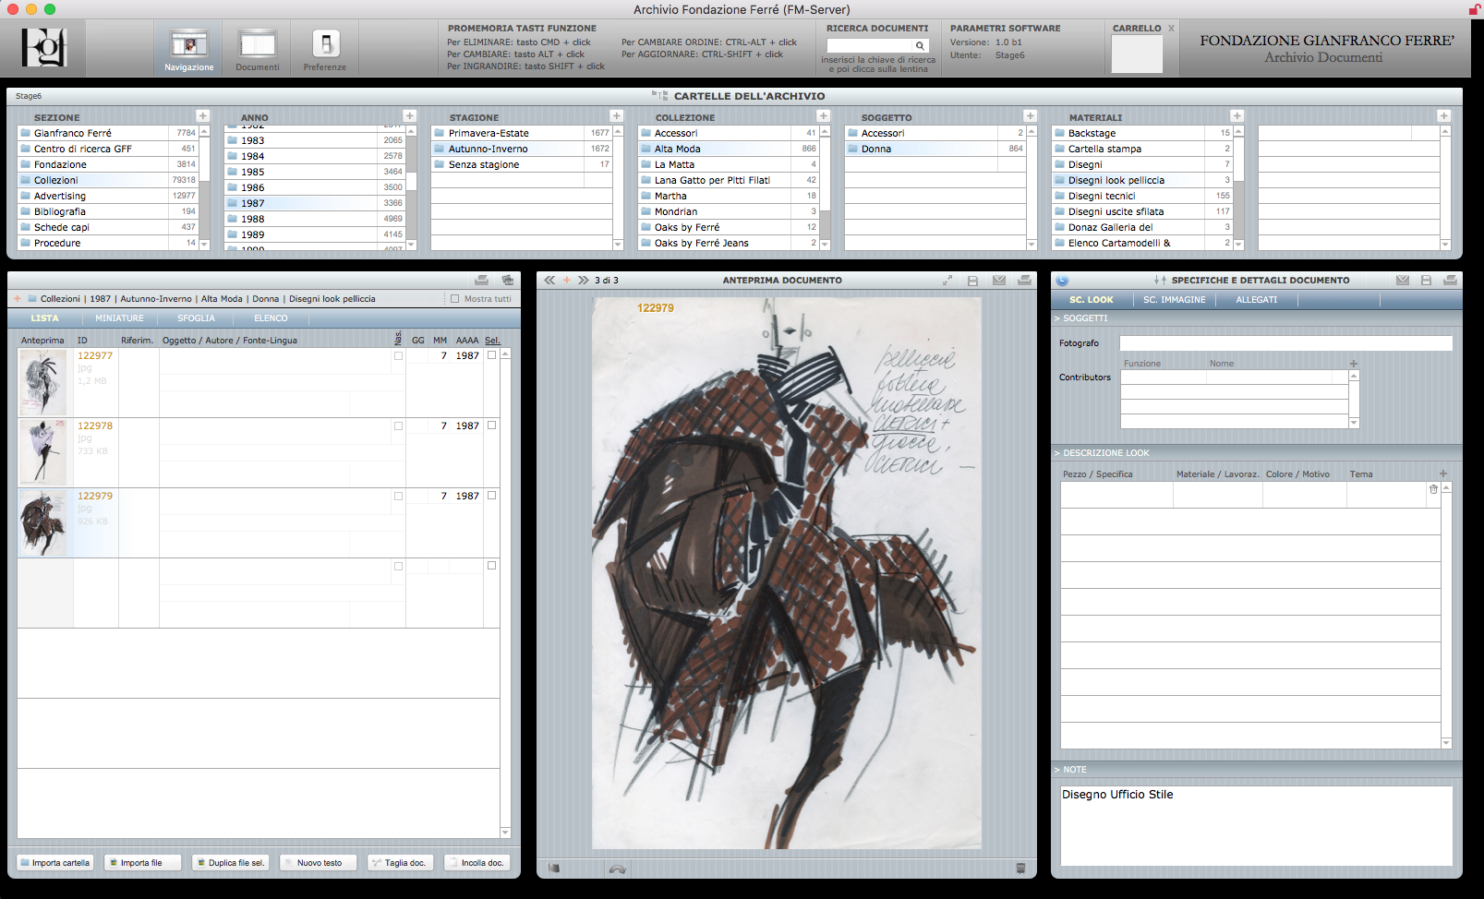Toggle Sel. checkbox for document 122979
This screenshot has height=899, width=1484.
pyautogui.click(x=491, y=495)
